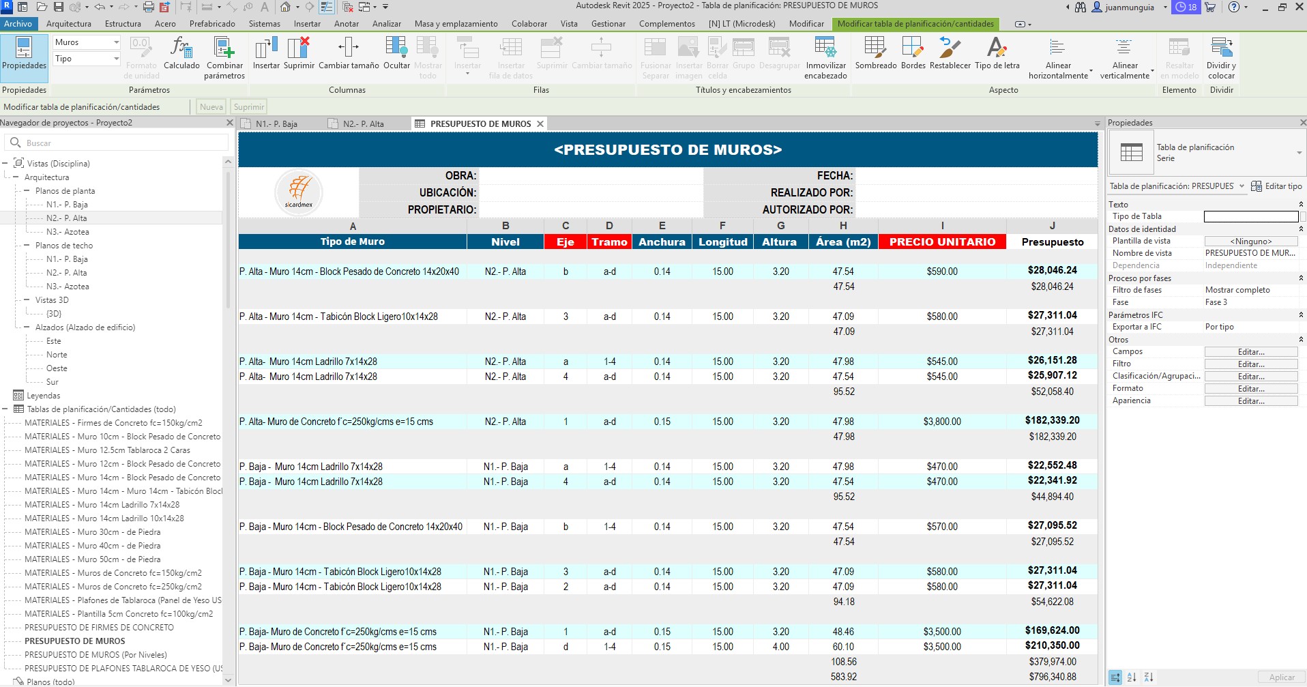Select PRESUPUESTO DE FIRMES DE CONCRETO schedule

point(99,628)
